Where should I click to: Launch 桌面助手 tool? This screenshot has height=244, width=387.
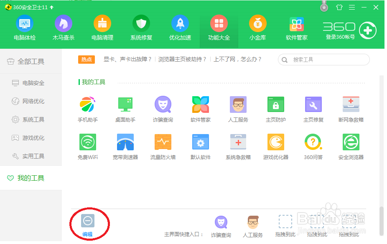point(125,109)
